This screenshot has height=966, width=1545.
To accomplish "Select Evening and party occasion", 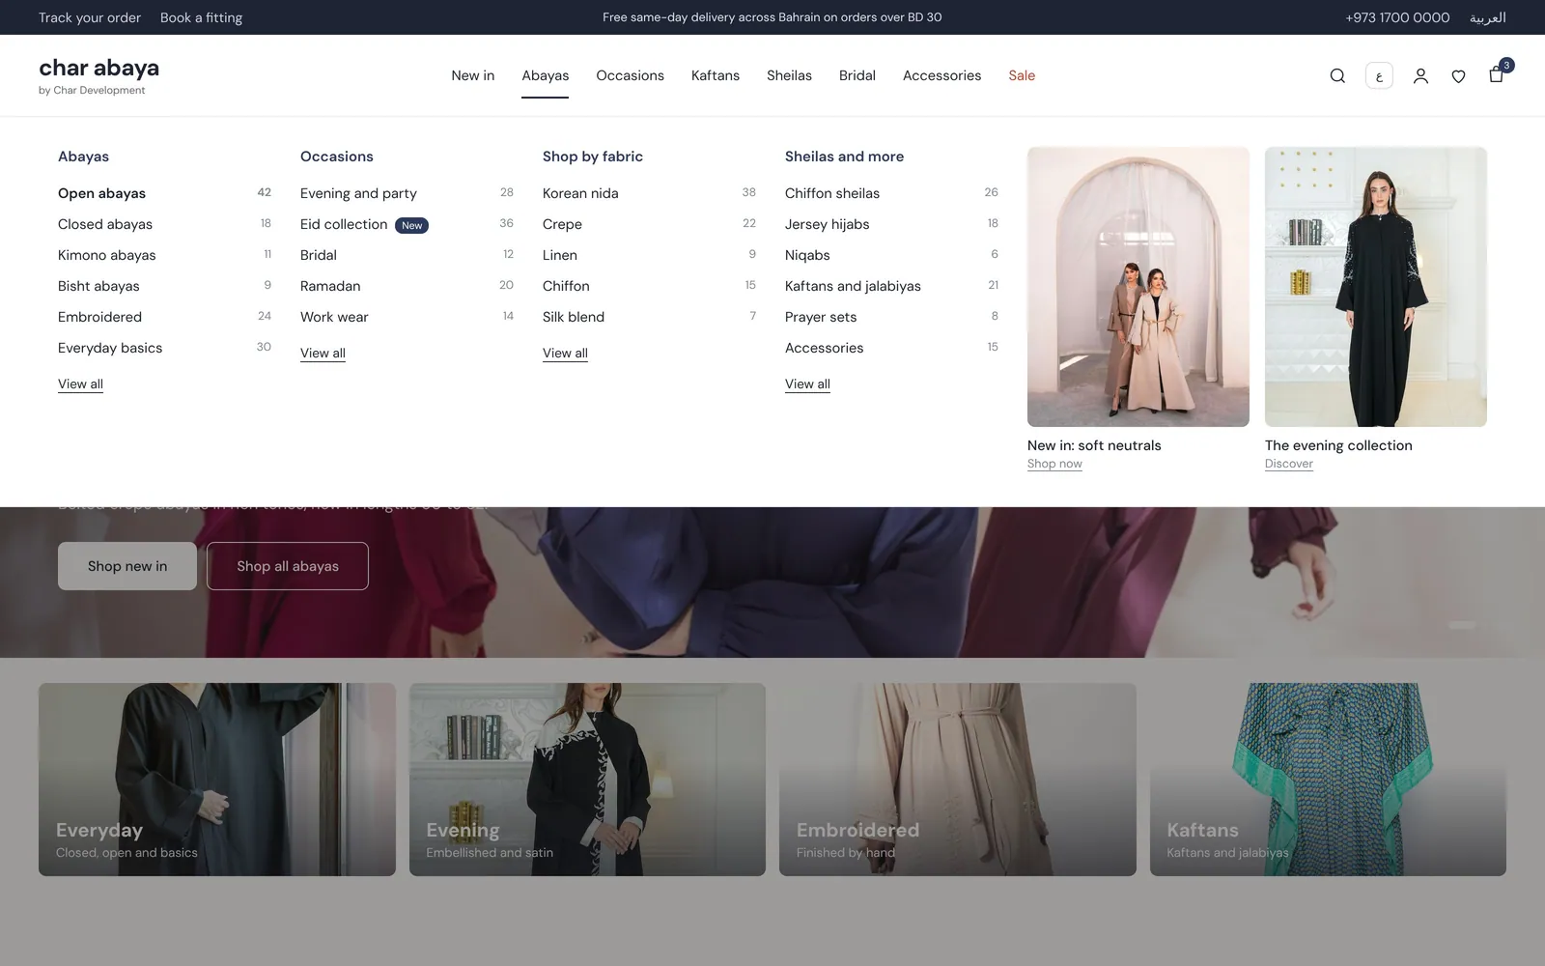I will point(407,193).
